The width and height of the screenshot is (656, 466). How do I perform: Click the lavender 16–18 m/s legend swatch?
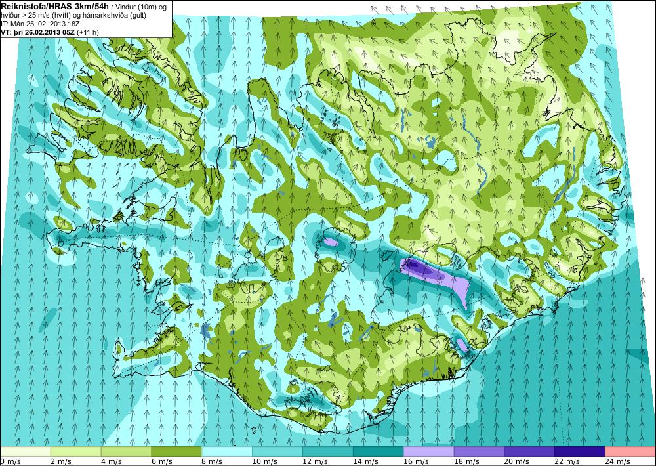click(x=429, y=452)
